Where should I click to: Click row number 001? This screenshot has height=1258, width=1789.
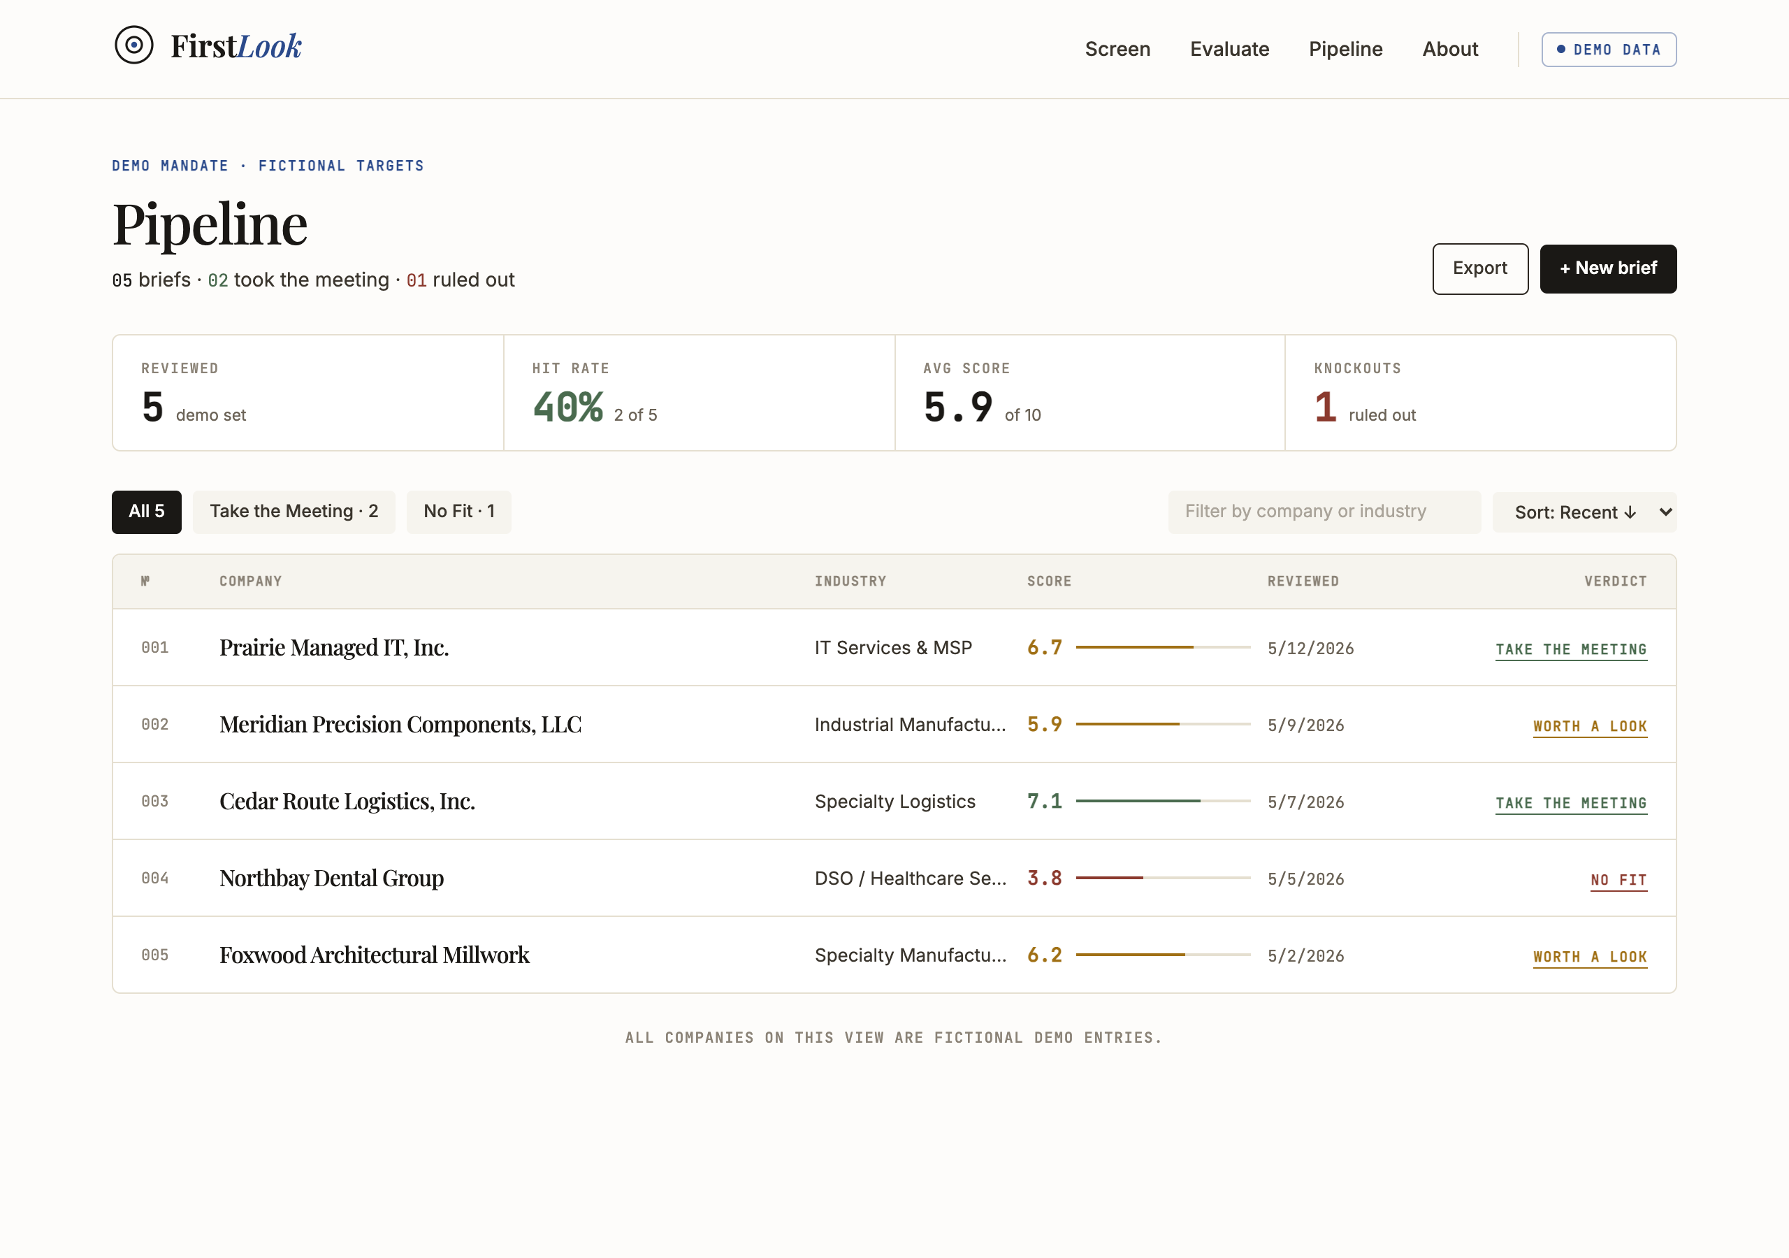(x=154, y=648)
